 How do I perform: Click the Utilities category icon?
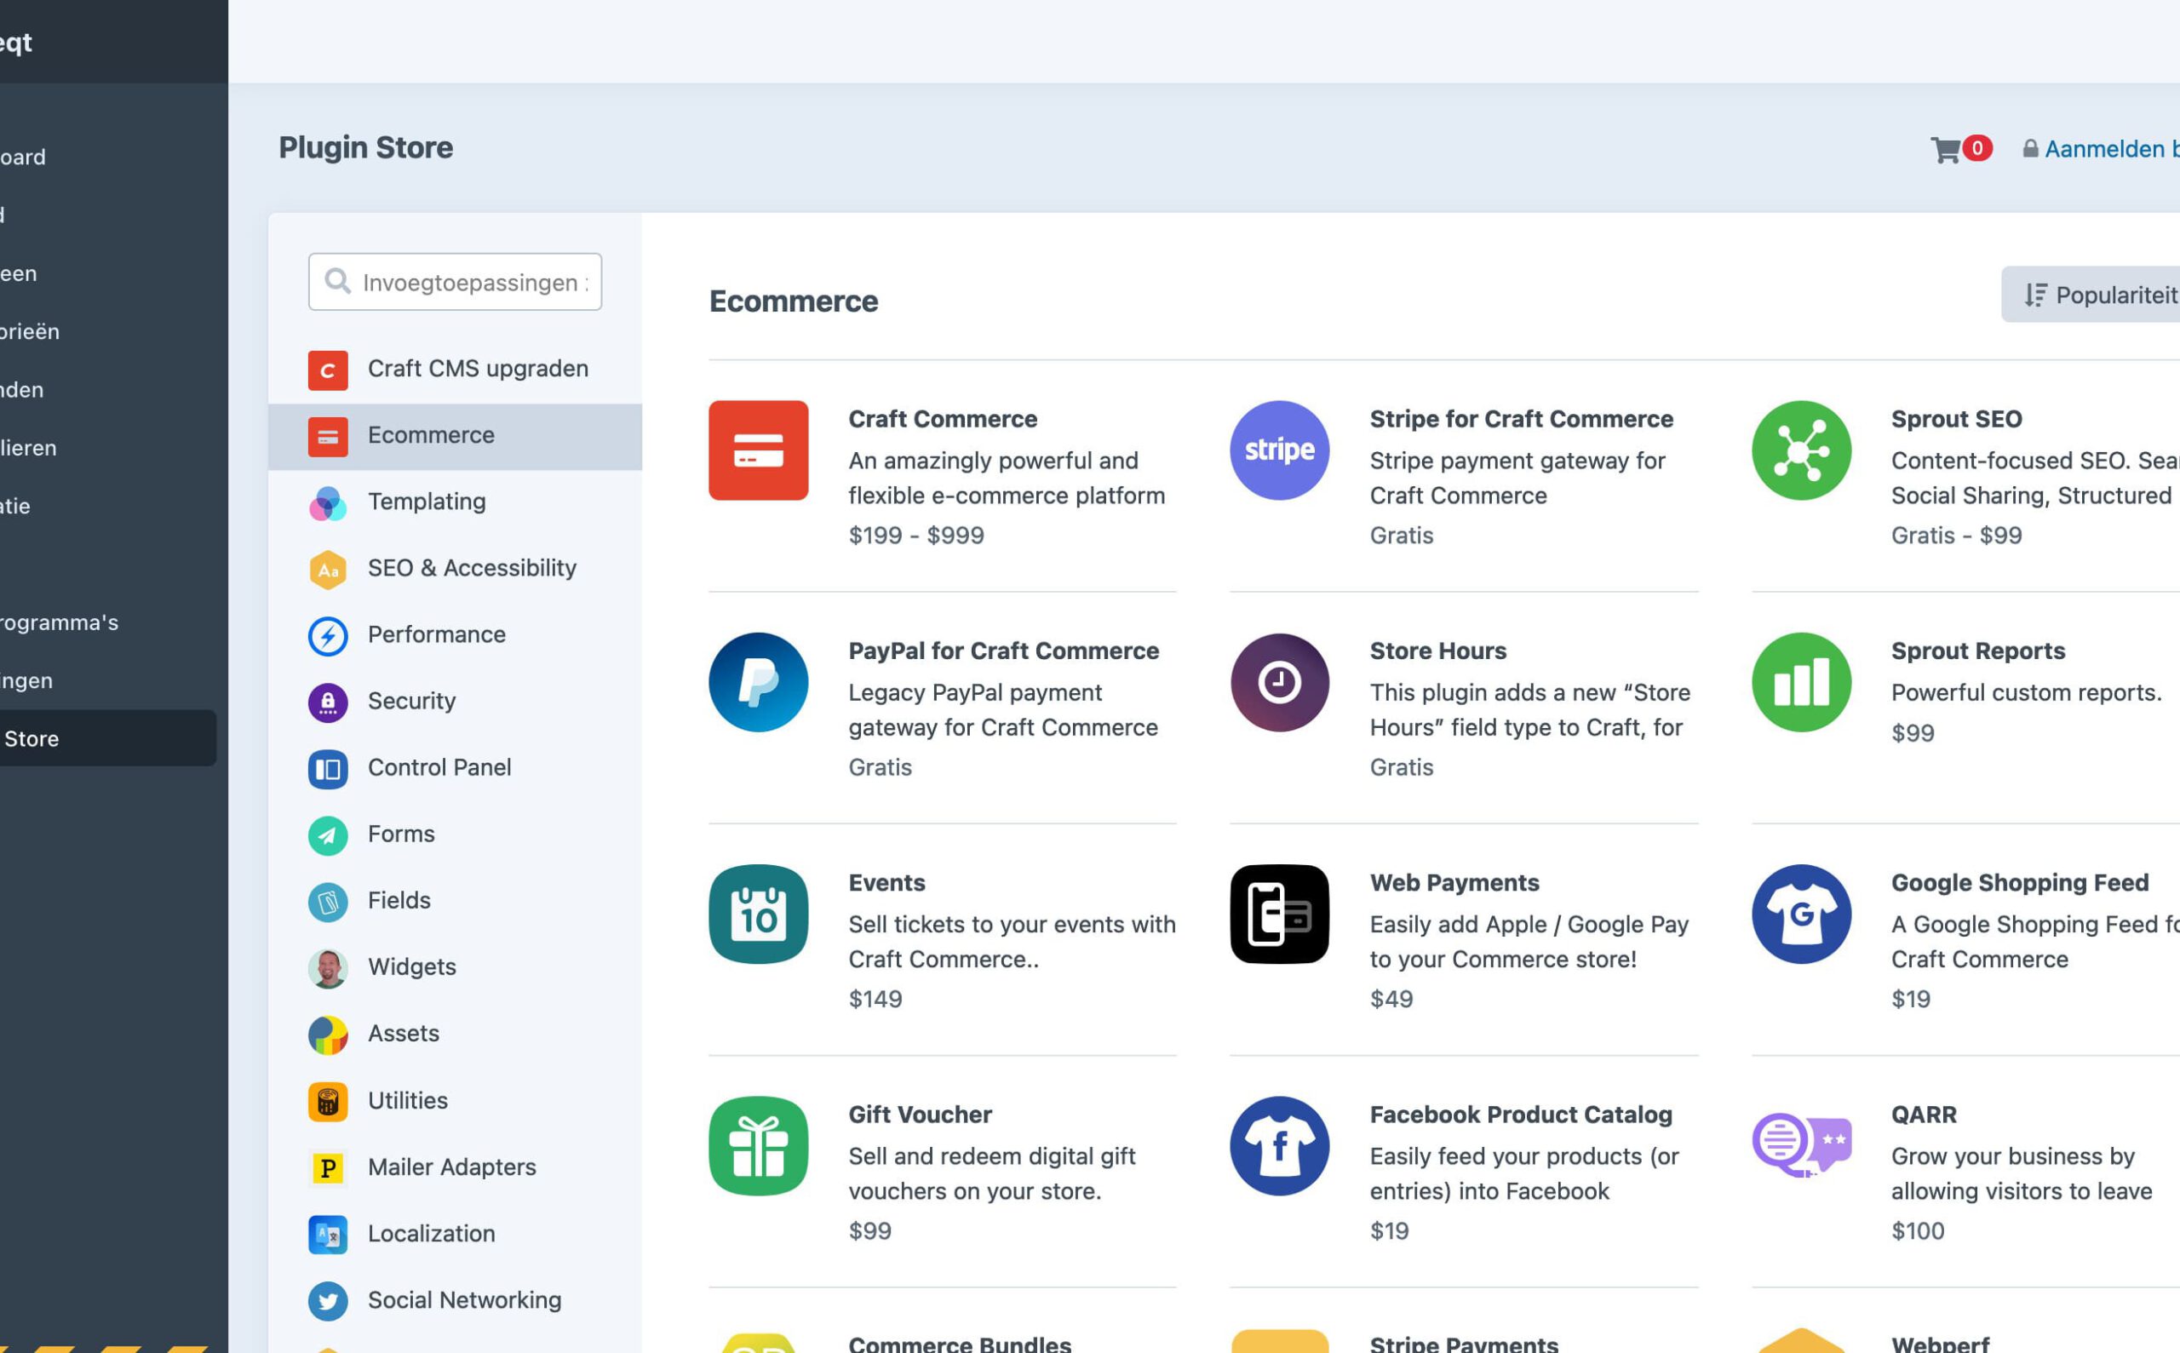click(x=328, y=1102)
